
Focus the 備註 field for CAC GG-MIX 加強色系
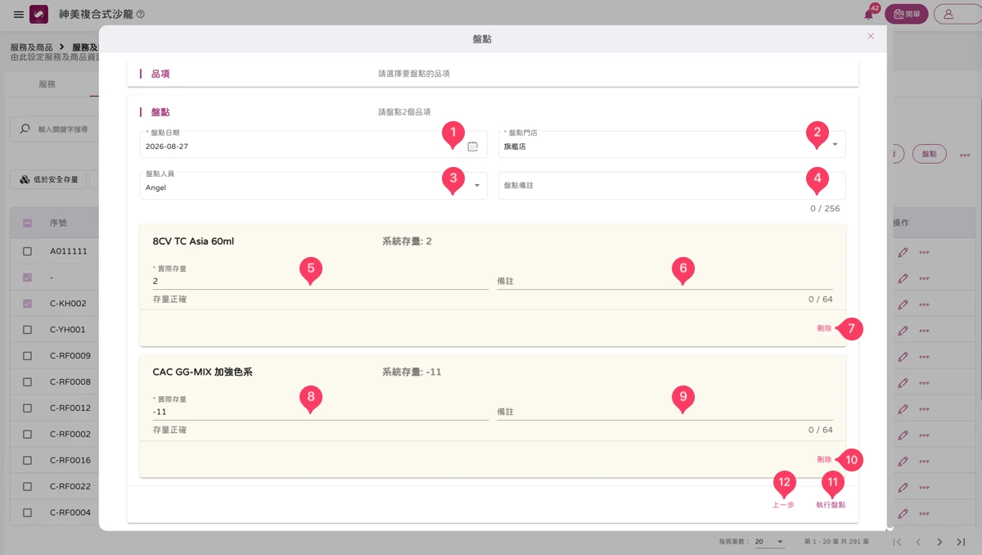click(x=664, y=412)
